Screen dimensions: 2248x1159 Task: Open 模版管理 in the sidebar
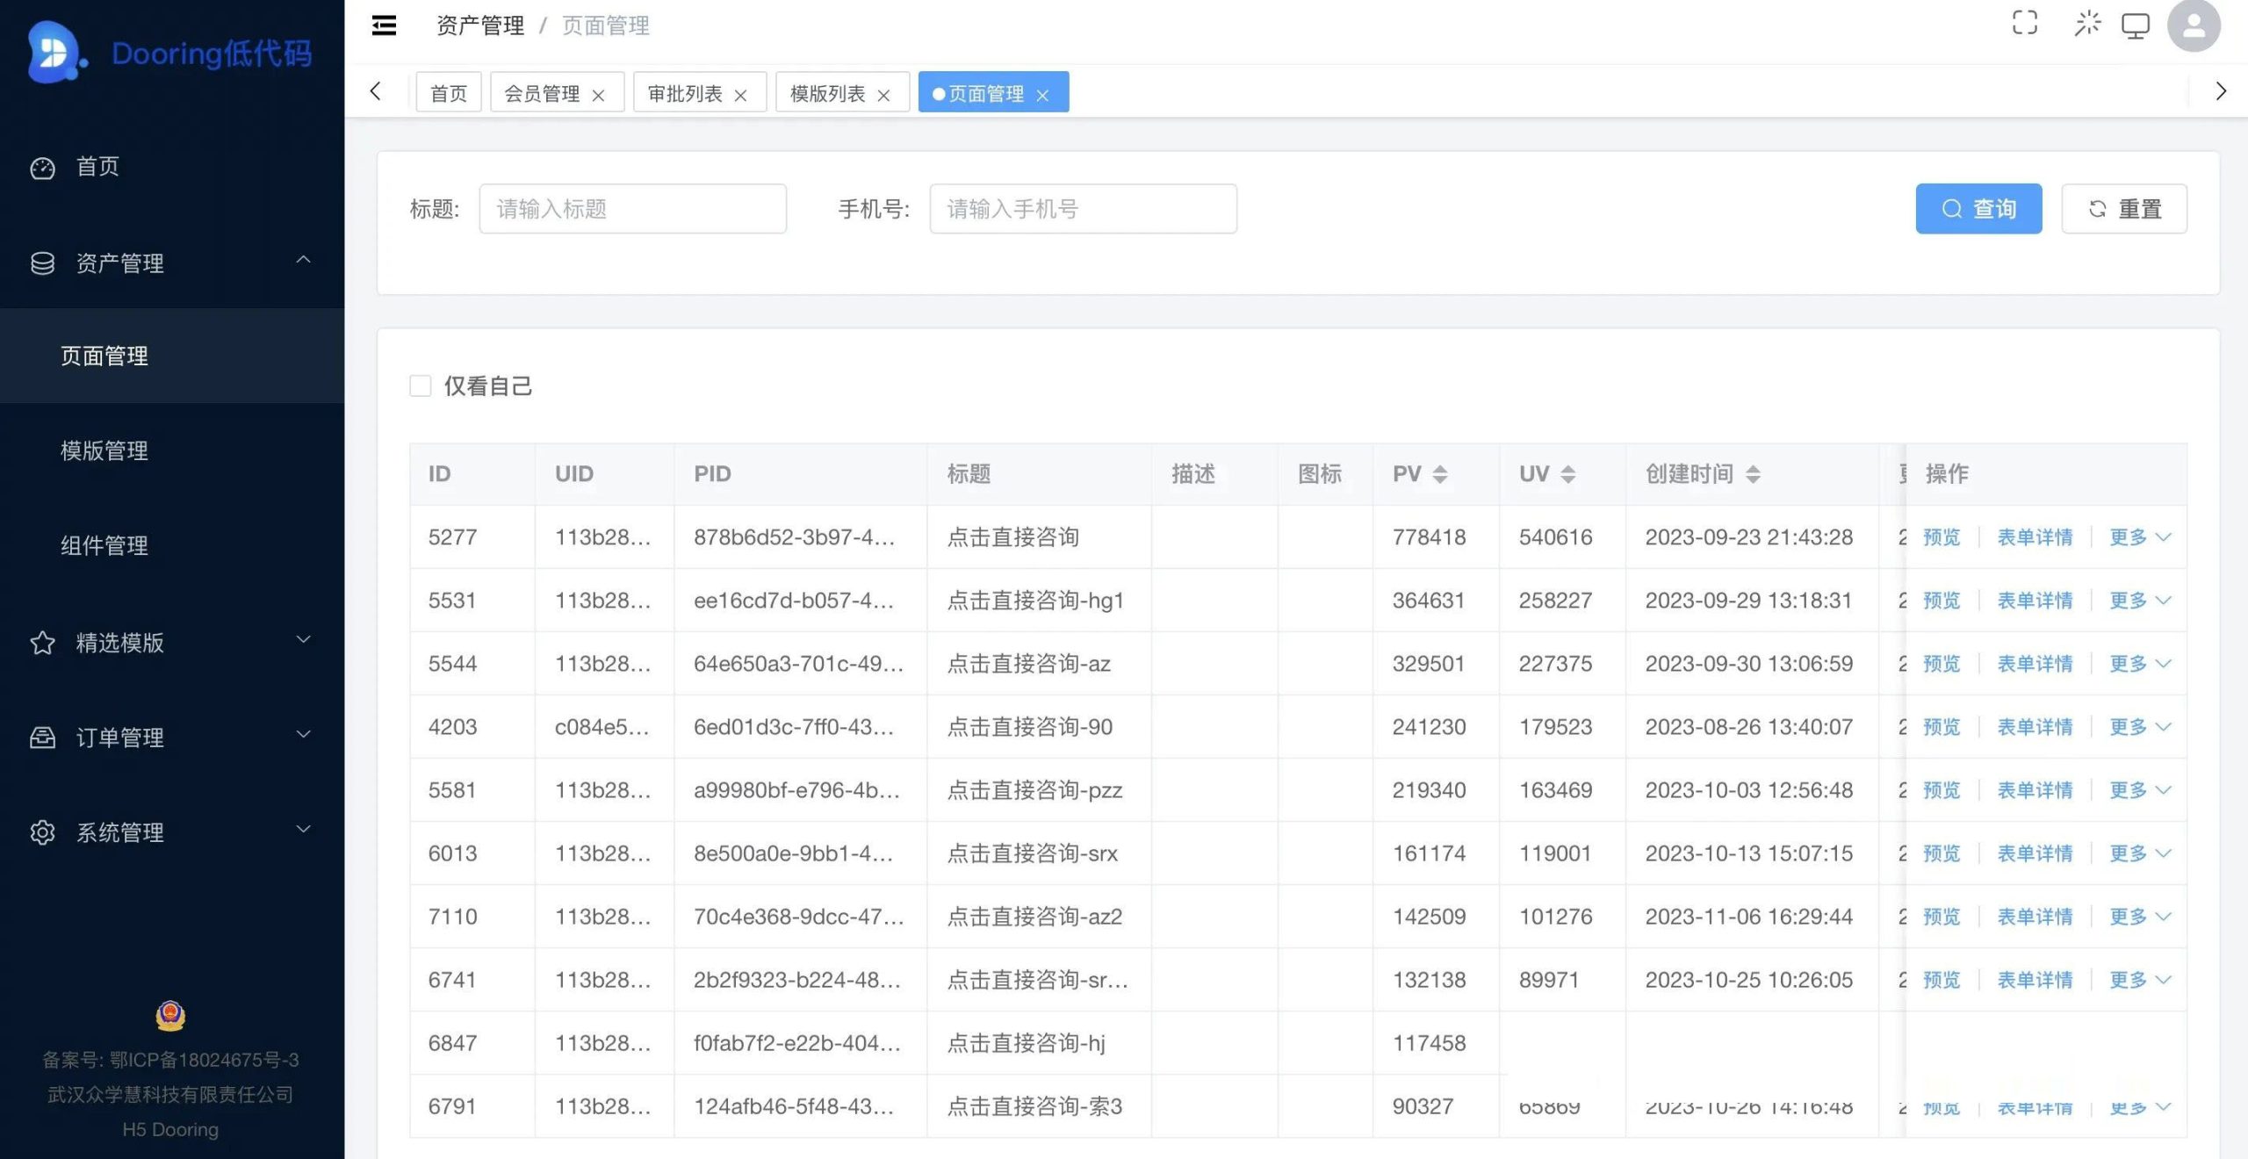(x=104, y=450)
